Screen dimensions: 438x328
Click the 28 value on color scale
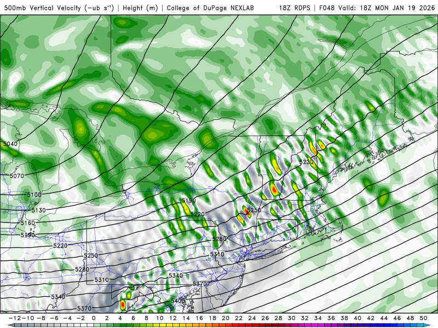coord(279,318)
